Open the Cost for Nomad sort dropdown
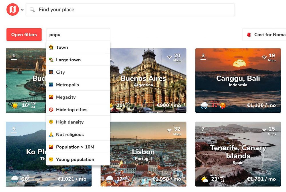 [x=264, y=35]
